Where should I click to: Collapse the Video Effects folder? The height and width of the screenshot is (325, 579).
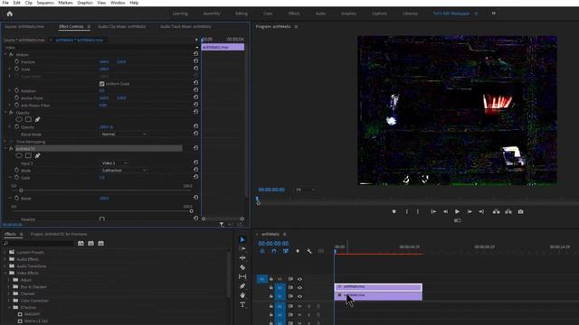tap(5, 273)
